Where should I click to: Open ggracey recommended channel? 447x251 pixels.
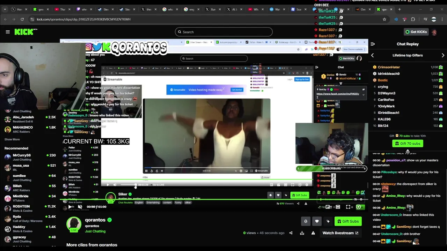[x=30, y=239]
